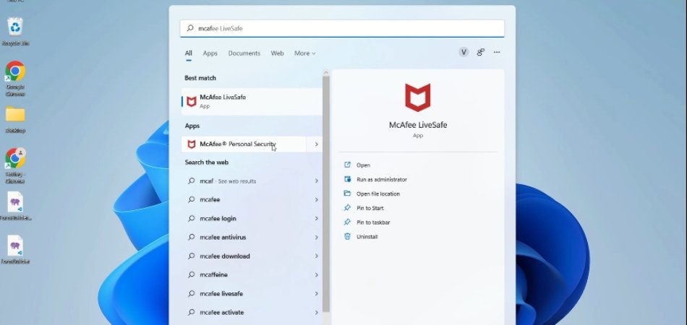Click the mcafee login web suggestion
The width and height of the screenshot is (687, 325).
coord(218,219)
